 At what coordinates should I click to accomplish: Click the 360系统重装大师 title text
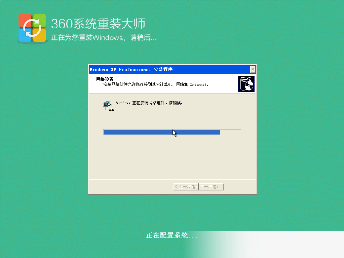98,24
